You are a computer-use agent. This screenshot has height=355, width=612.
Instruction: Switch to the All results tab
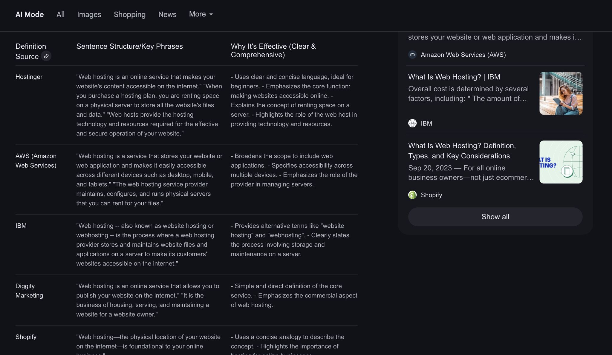(x=60, y=14)
